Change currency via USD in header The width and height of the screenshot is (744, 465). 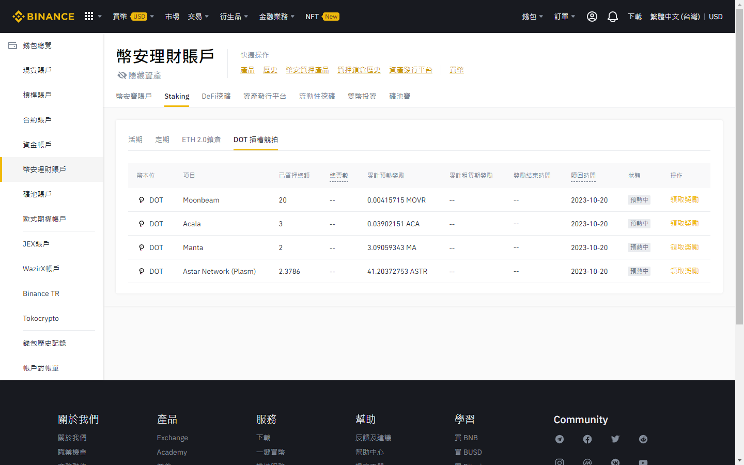click(716, 17)
